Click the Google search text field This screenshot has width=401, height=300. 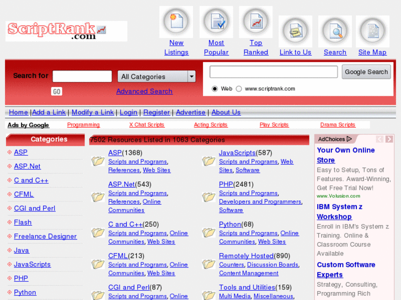(274, 72)
